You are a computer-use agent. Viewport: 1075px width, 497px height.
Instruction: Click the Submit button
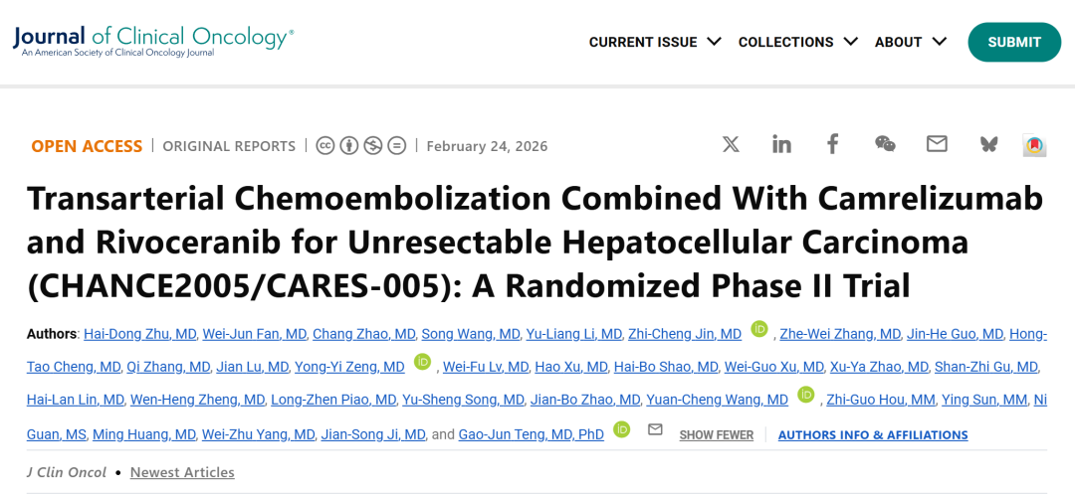coord(1014,42)
